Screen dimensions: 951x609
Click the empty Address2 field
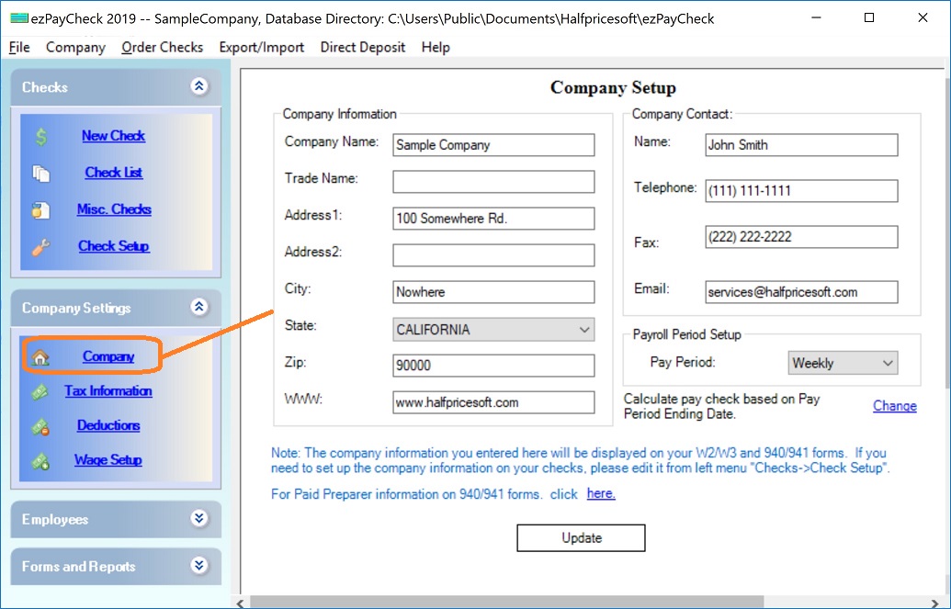[493, 255]
